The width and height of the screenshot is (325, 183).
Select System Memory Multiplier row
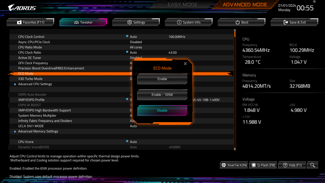pos(121,116)
